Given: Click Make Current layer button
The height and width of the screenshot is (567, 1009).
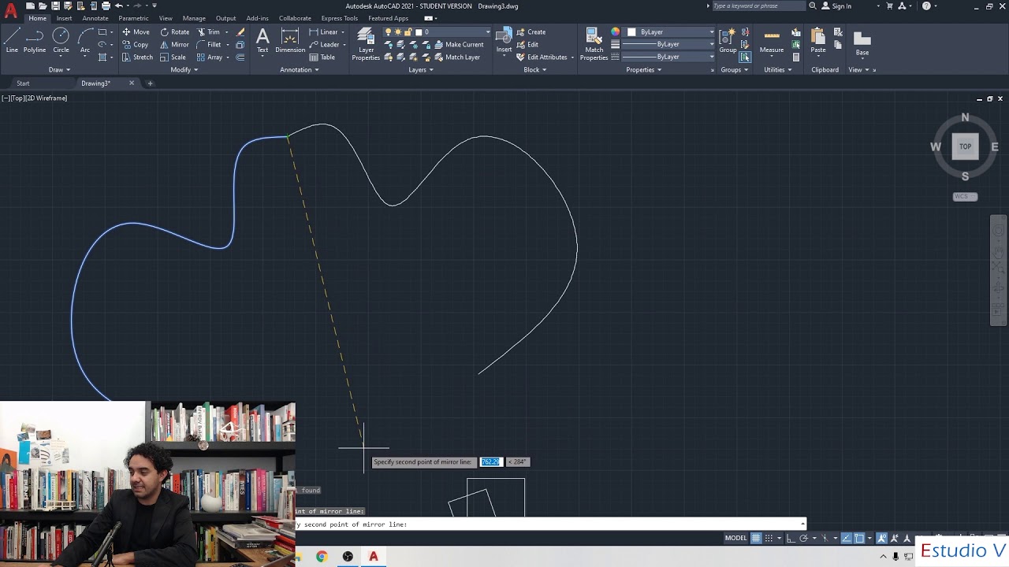Looking at the screenshot, I should point(459,45).
